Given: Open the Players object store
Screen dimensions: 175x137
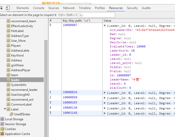Looking at the screenshot, I should click(16, 46).
